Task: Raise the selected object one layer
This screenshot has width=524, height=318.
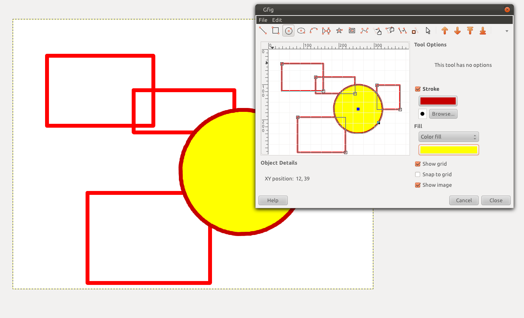Action: click(445, 31)
